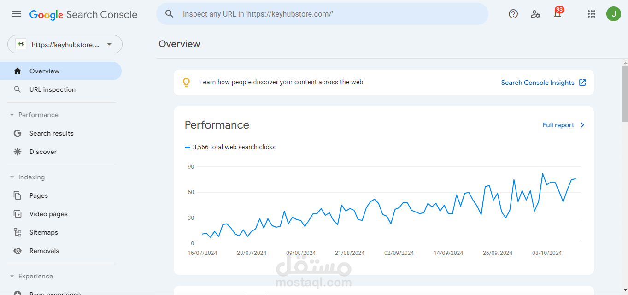
Task: Click the Discover asterisk icon
Action: (x=18, y=152)
